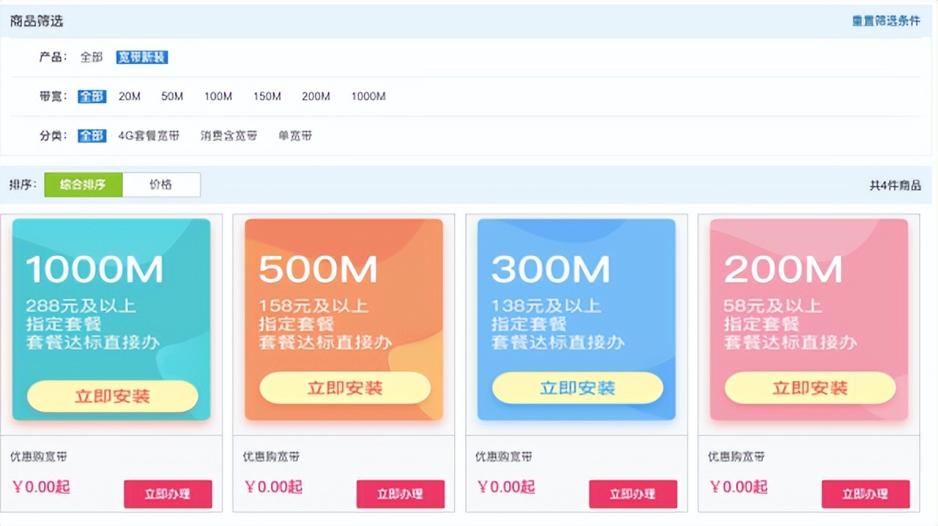The width and height of the screenshot is (938, 526).
Task: Select the 单宽带 category filter
Action: pyautogui.click(x=295, y=135)
